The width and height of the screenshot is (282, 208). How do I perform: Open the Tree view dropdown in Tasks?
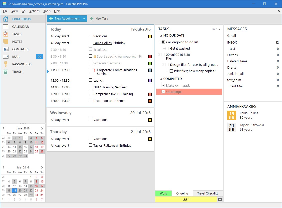(216, 29)
